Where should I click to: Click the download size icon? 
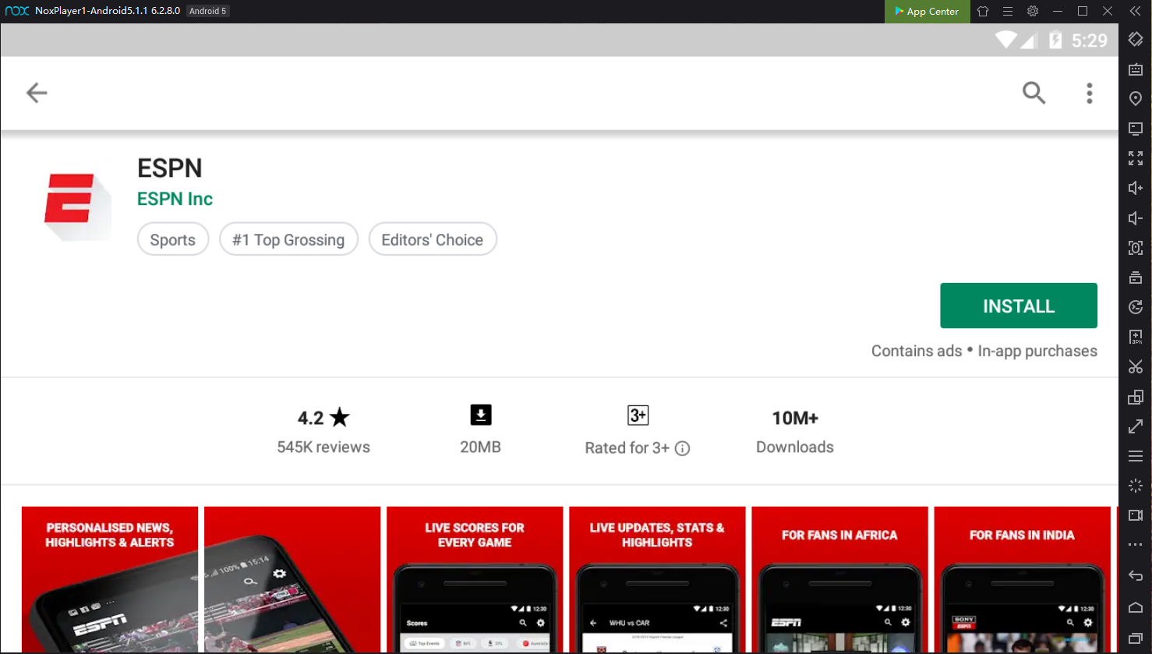[481, 415]
